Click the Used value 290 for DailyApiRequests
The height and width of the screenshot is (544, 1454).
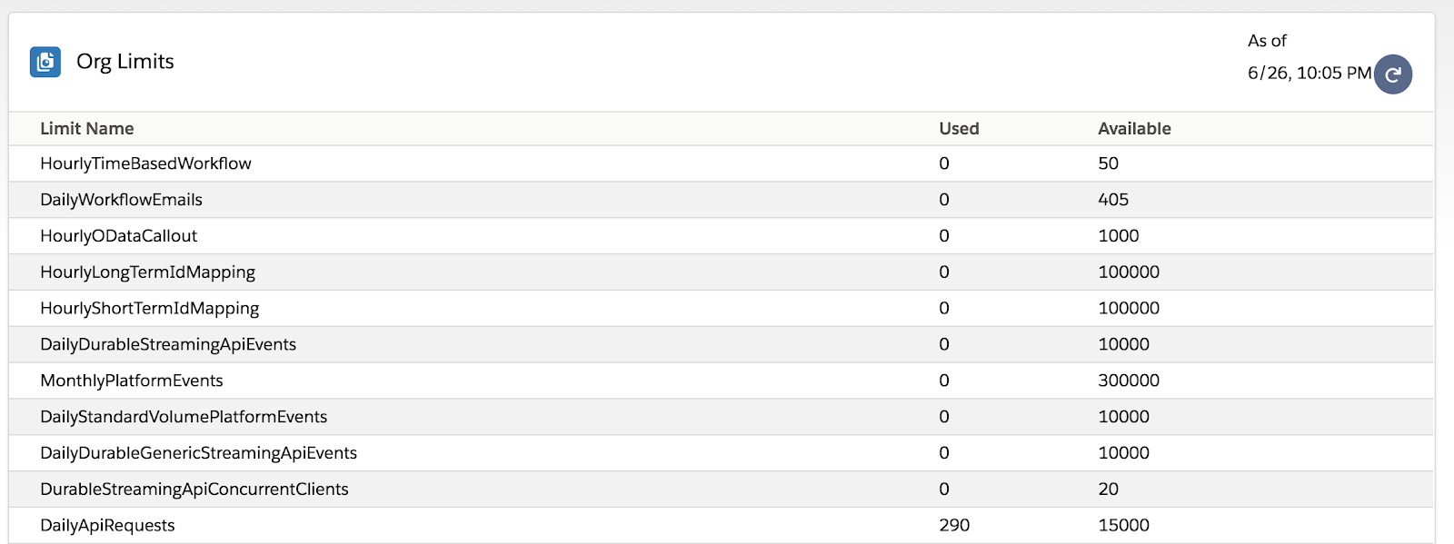point(954,526)
